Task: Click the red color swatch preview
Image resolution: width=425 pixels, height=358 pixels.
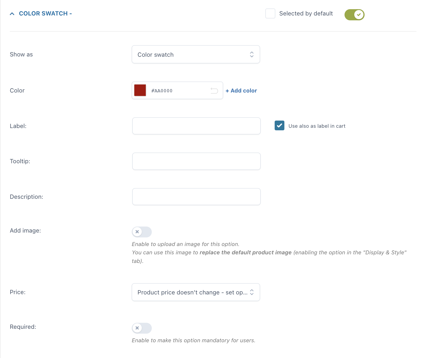Action: pyautogui.click(x=140, y=91)
